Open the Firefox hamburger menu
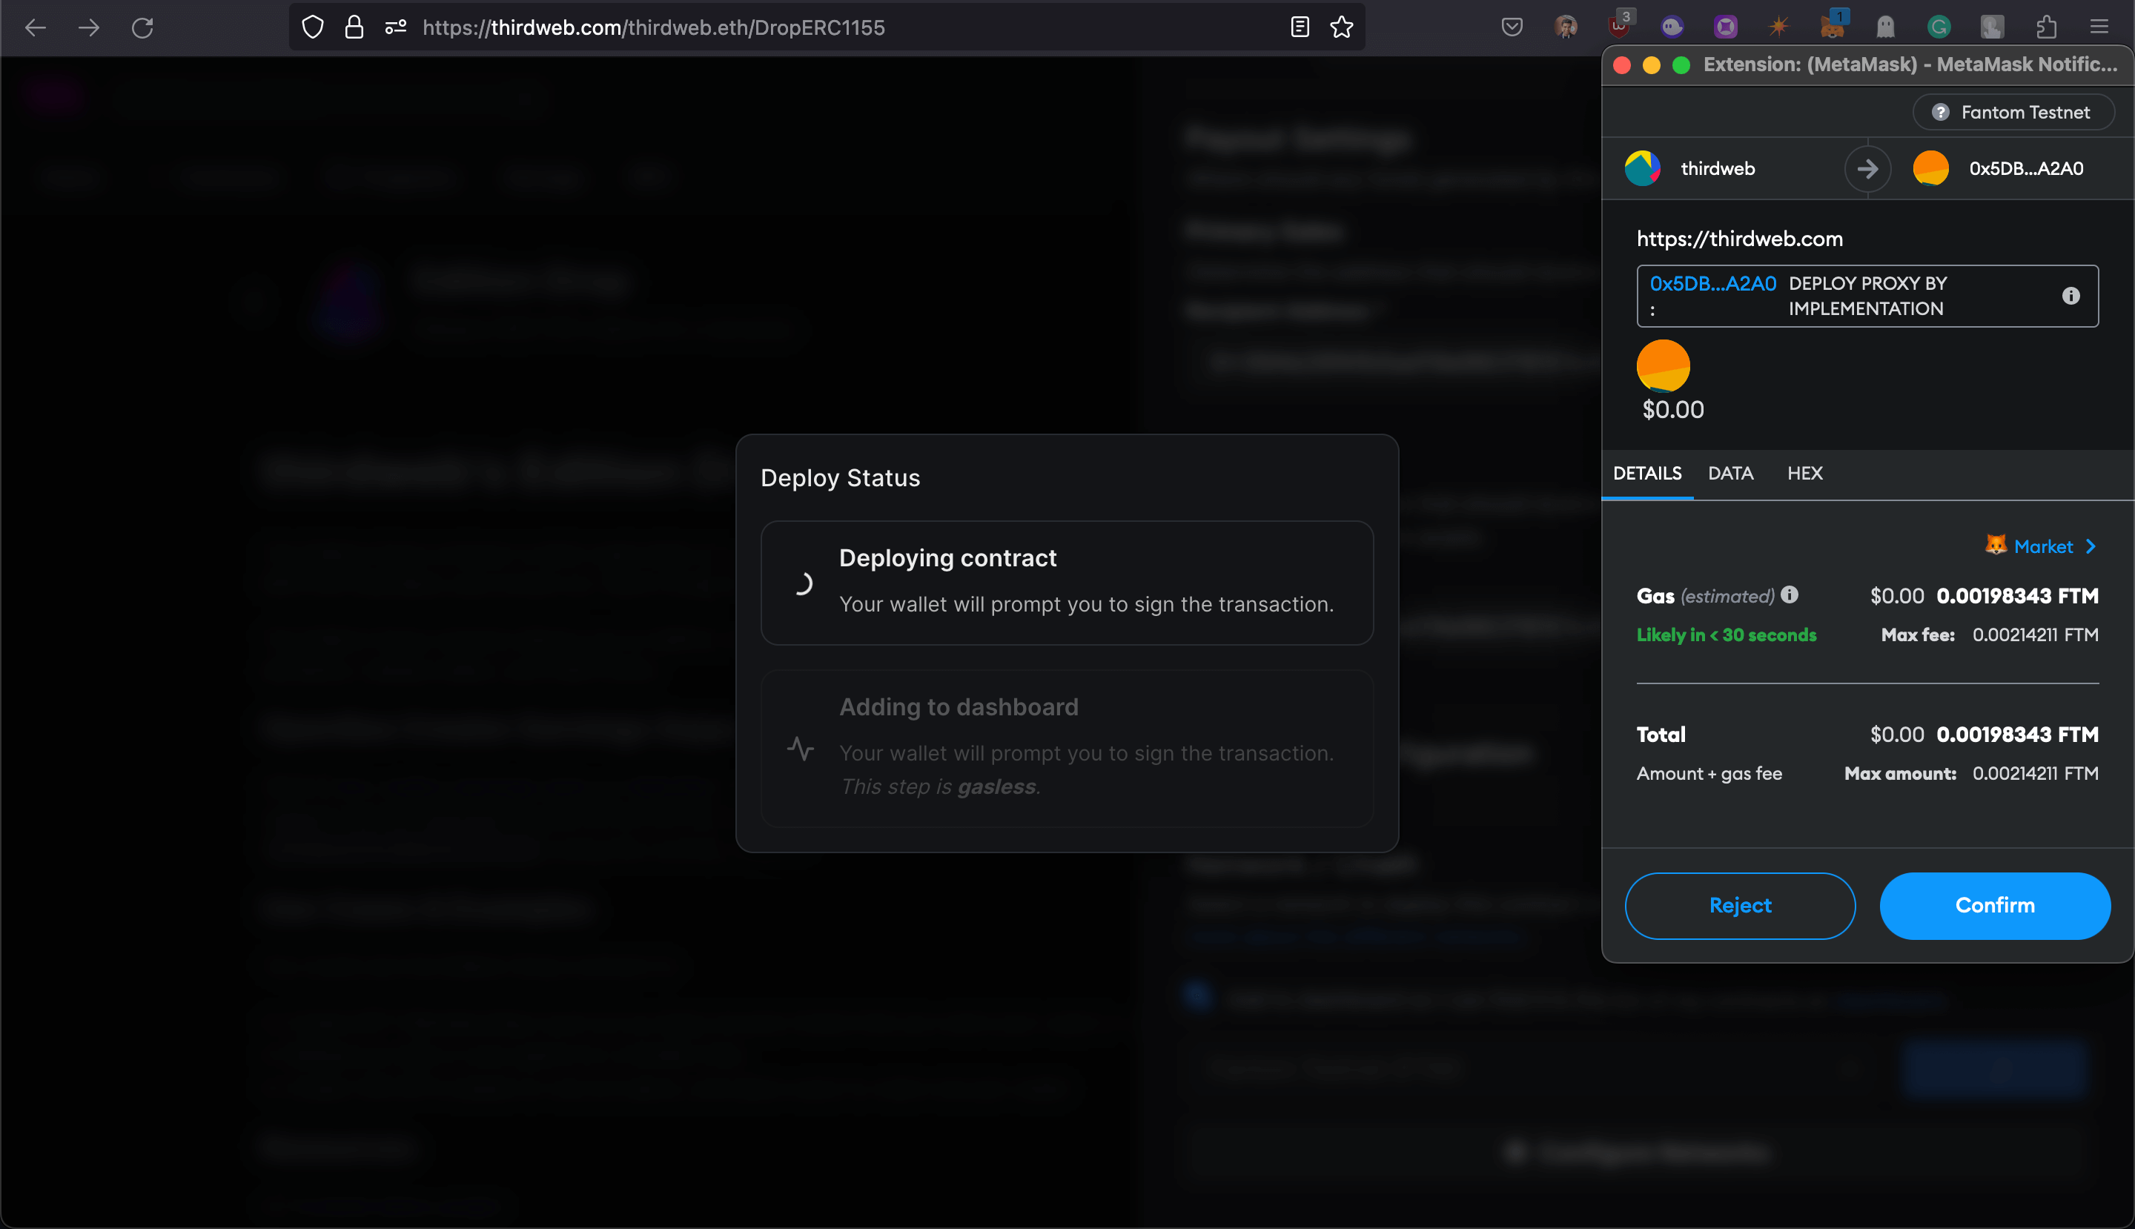 (2099, 27)
